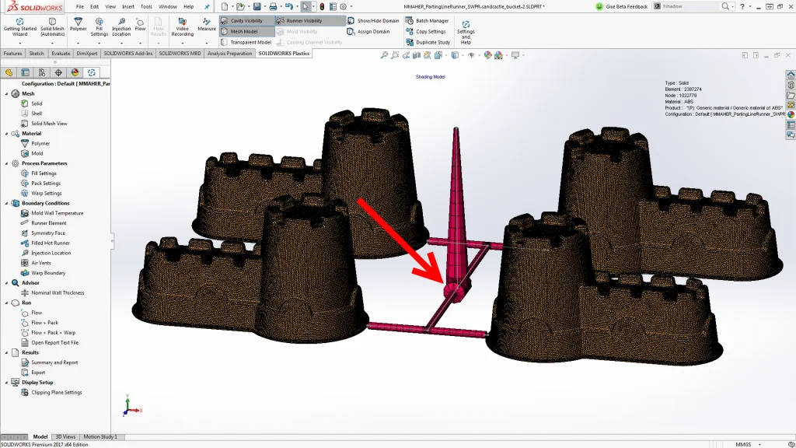Collapse the Boundary Conditions tree node
The width and height of the screenshot is (796, 448).
[7, 203]
